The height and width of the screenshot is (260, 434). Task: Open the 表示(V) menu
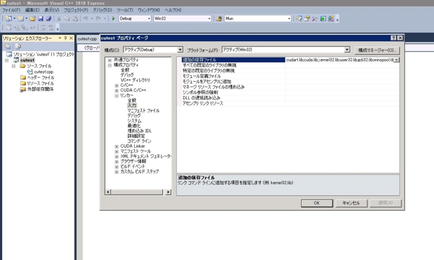pos(52,10)
